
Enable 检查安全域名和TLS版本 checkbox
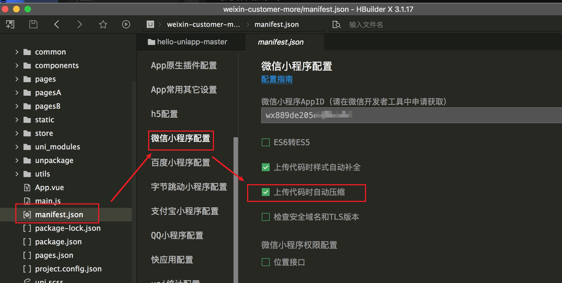point(266,217)
